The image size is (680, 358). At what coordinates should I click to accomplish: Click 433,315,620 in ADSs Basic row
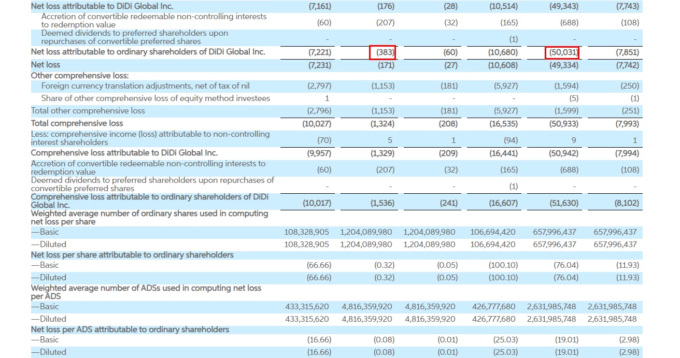click(x=307, y=307)
